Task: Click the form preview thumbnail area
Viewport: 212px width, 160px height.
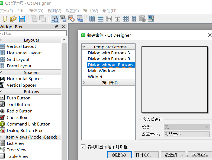Action: pyautogui.click(x=175, y=80)
